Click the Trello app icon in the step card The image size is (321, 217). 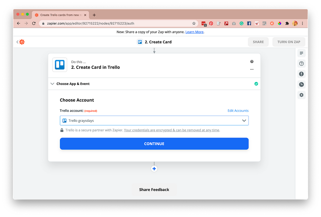click(x=60, y=65)
